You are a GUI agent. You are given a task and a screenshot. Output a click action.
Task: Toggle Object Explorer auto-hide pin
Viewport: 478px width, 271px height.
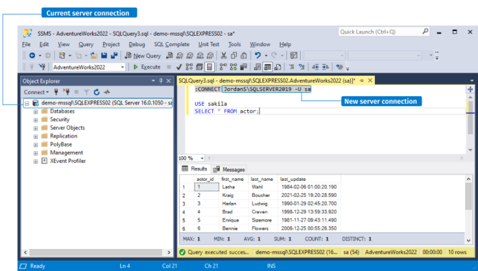[161, 81]
